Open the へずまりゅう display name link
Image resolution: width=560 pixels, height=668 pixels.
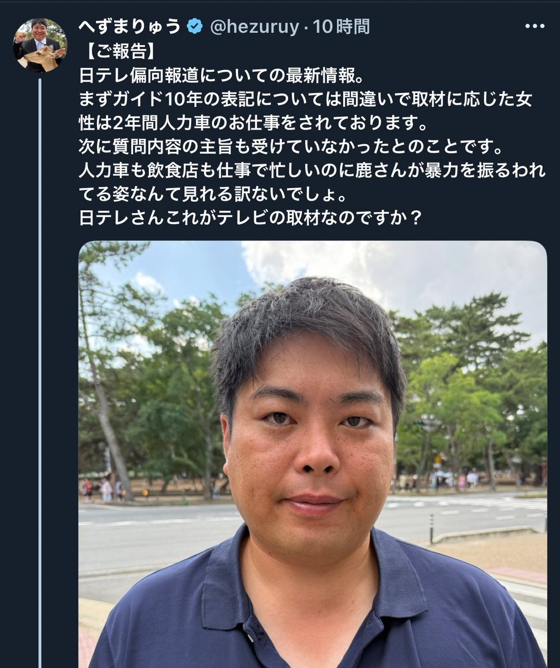(x=129, y=26)
